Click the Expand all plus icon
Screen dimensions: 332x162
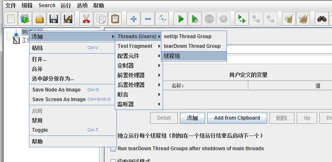tap(133, 19)
